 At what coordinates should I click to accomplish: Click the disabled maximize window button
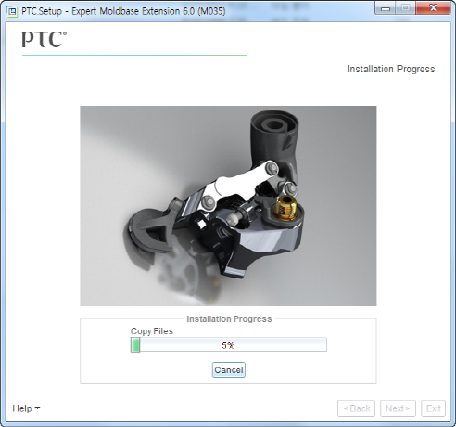(x=405, y=8)
